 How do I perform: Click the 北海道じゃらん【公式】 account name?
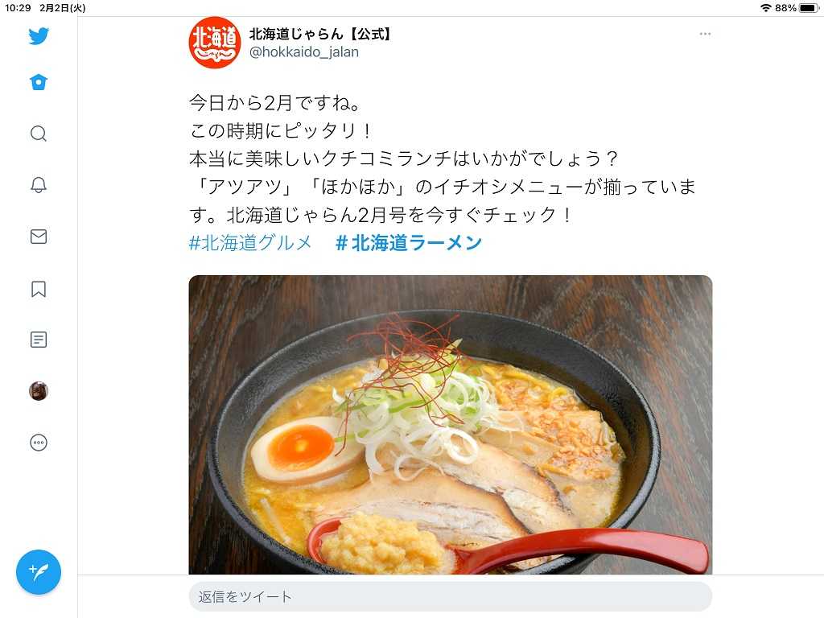click(x=320, y=34)
